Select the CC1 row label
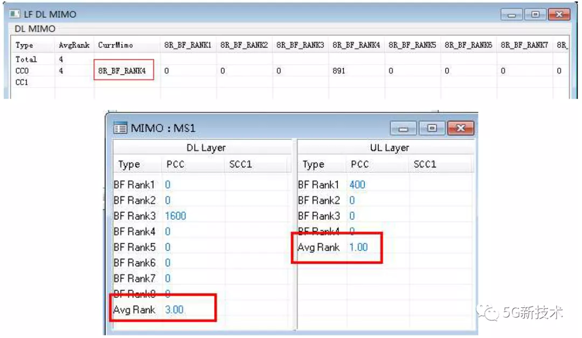This screenshot has height=338, width=582. [22, 82]
